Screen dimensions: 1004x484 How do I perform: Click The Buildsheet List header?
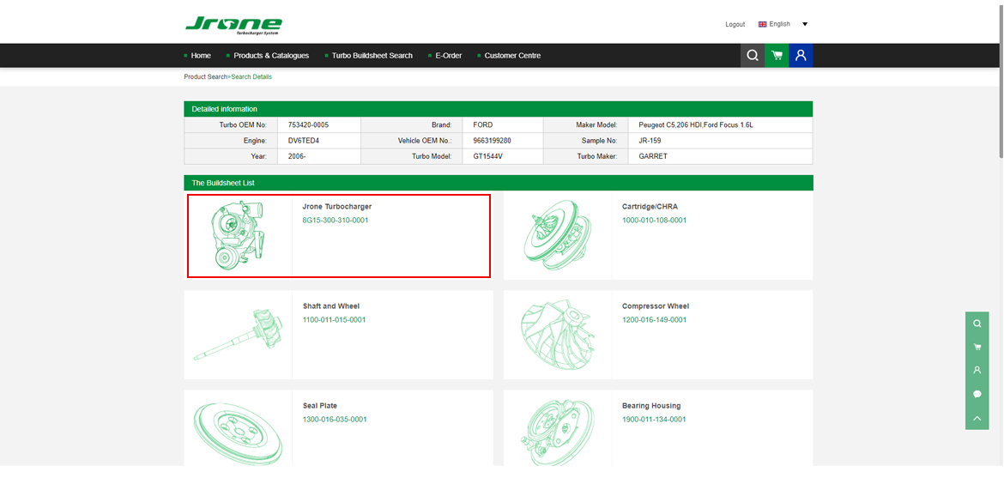point(499,183)
